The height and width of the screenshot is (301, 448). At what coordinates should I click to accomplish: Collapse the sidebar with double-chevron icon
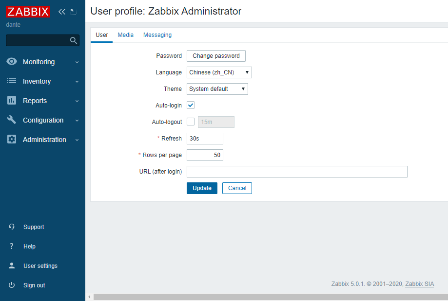point(62,12)
